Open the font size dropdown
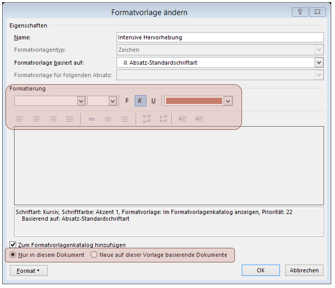335x288 pixels. 113,101
